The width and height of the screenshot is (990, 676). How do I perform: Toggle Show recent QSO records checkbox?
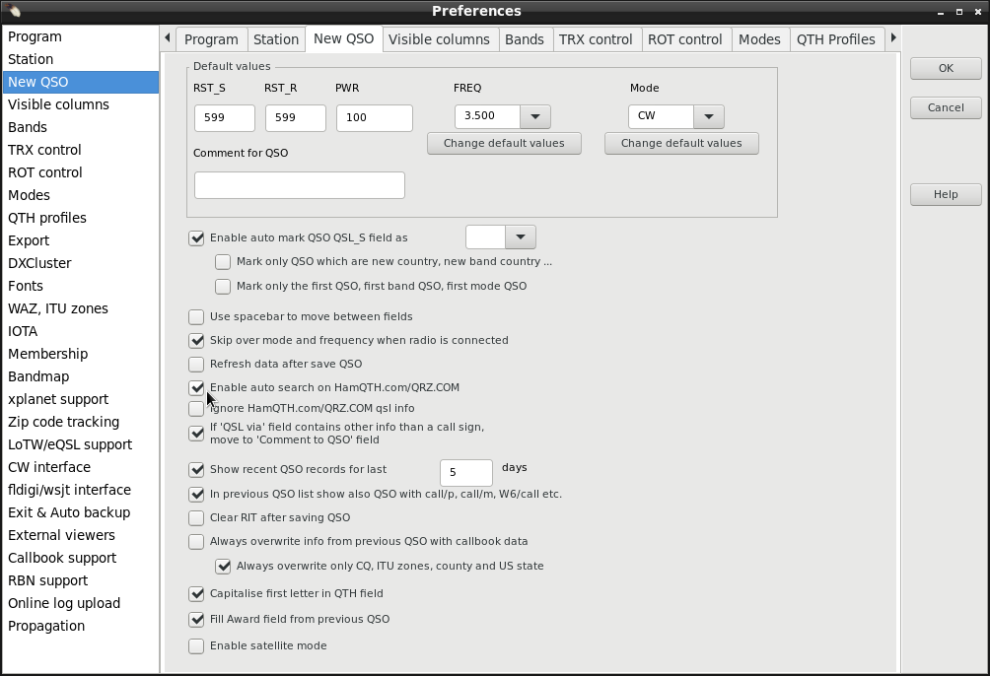point(196,470)
